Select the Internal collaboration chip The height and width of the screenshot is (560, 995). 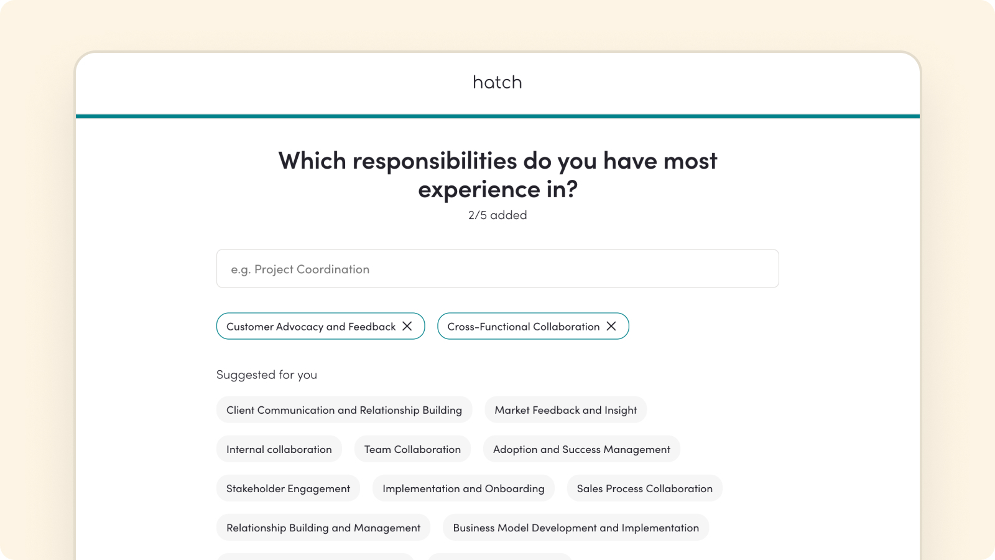(x=279, y=449)
